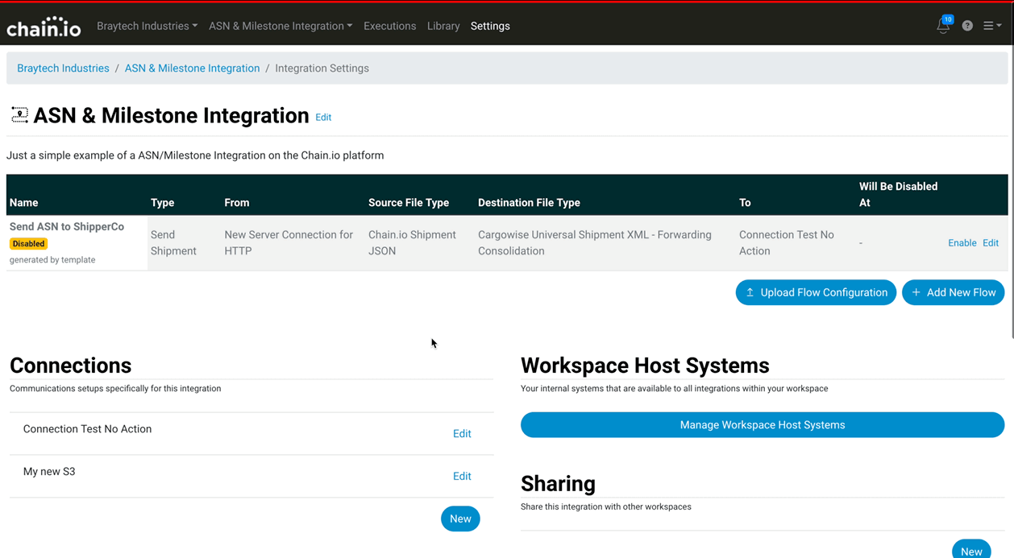Click the Disabled status badge
This screenshot has height=558, width=1014.
coord(29,244)
